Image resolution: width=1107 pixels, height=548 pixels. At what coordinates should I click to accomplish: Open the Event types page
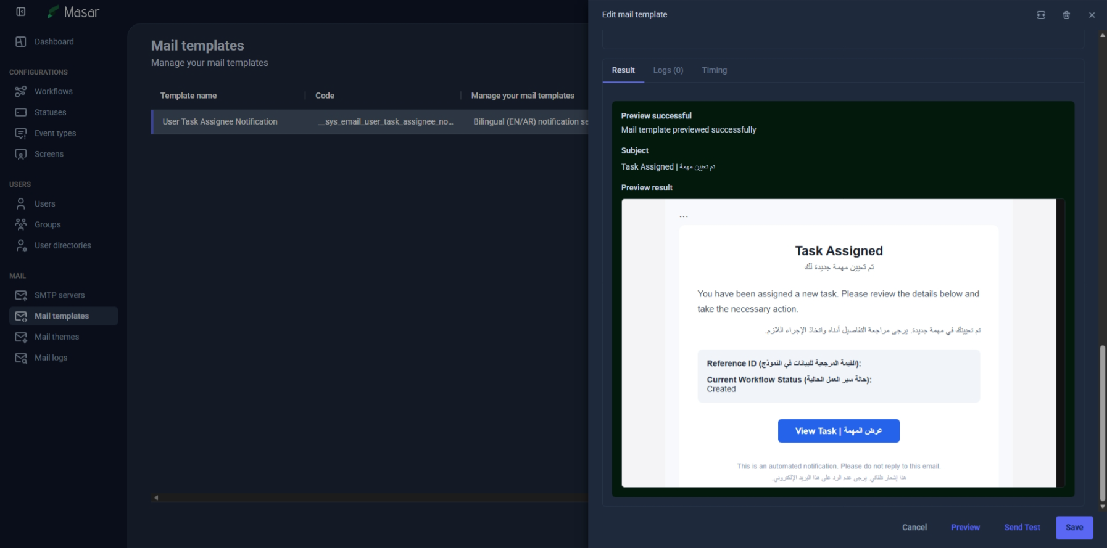pos(55,133)
